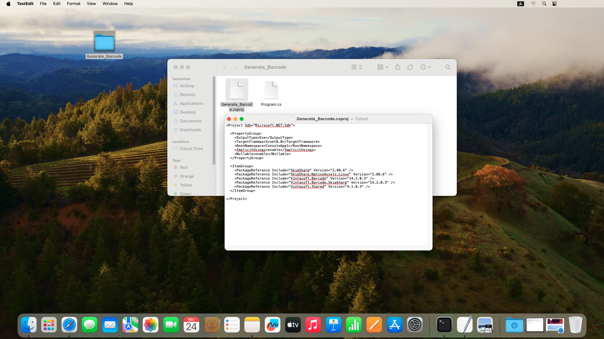Click the Finder tag icon
The width and height of the screenshot is (604, 339).
410,67
